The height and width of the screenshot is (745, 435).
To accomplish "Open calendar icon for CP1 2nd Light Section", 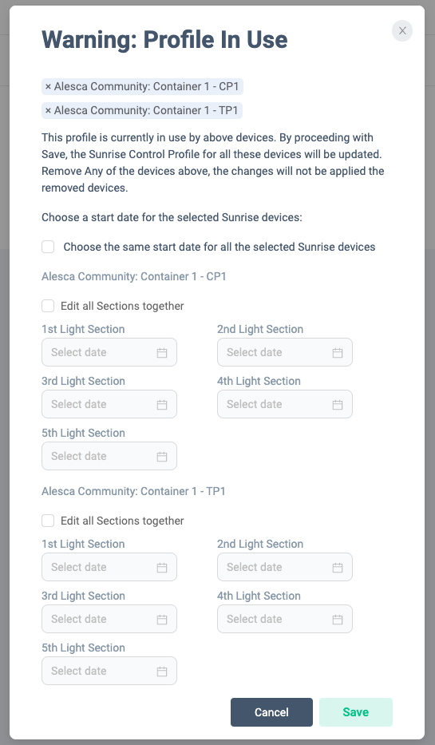I will (338, 353).
